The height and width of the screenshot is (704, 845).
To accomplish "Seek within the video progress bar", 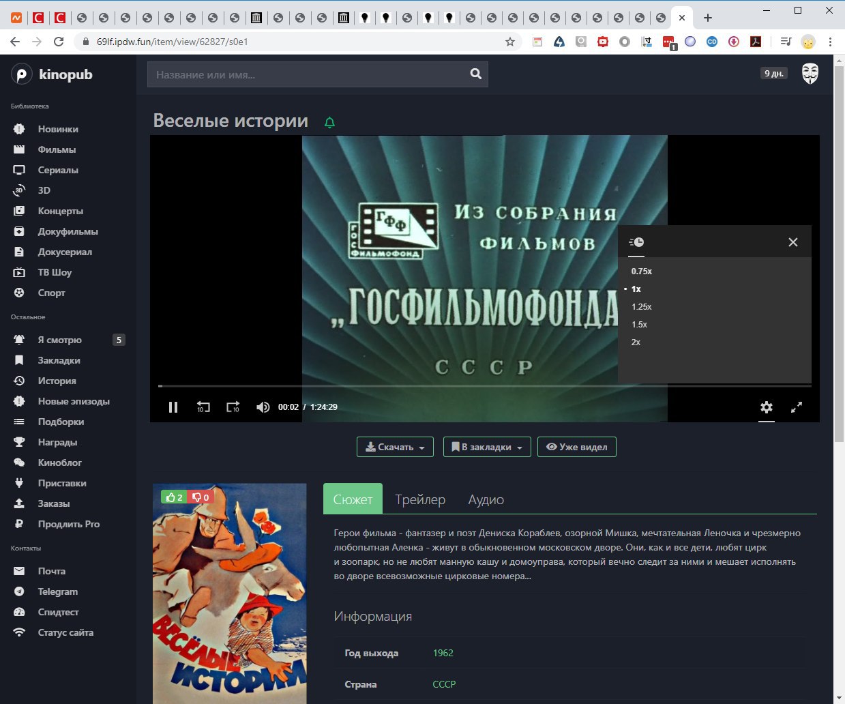I will pyautogui.click(x=484, y=386).
